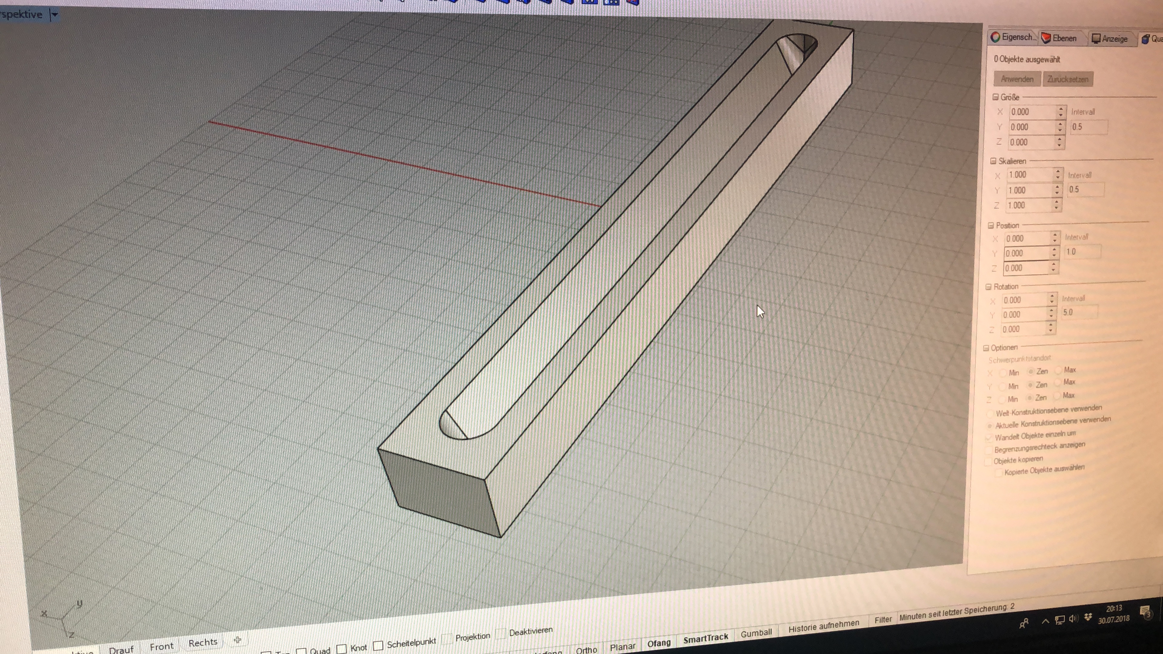Check the Objekte kopieren option

click(x=988, y=462)
